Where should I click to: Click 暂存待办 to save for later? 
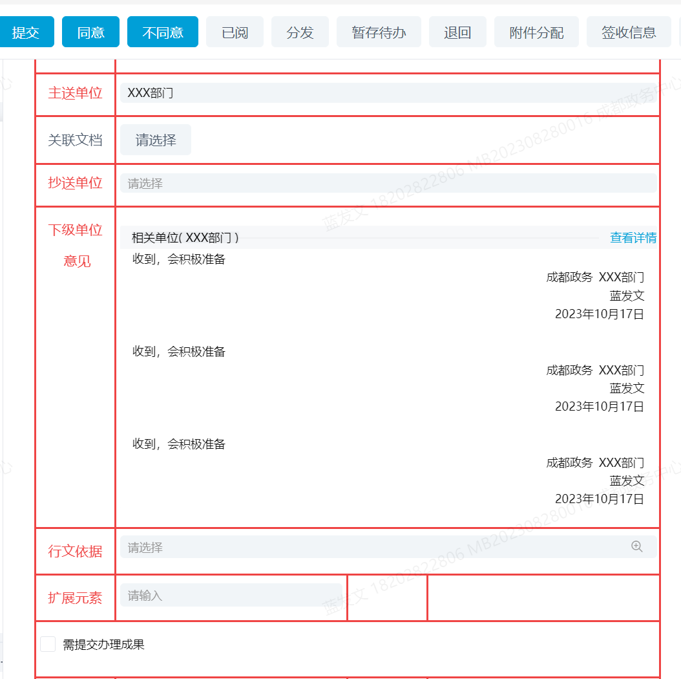(x=379, y=32)
